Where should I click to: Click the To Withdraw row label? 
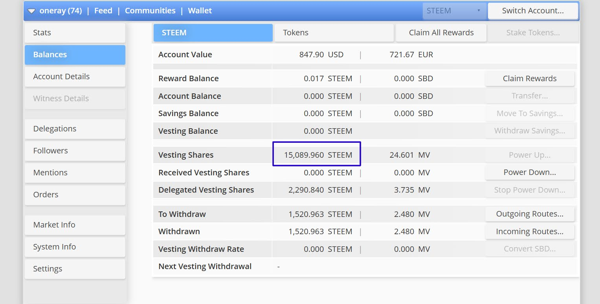point(182,214)
